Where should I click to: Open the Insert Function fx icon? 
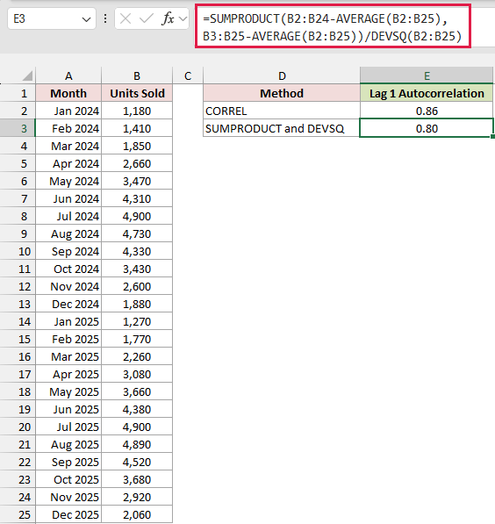(168, 18)
